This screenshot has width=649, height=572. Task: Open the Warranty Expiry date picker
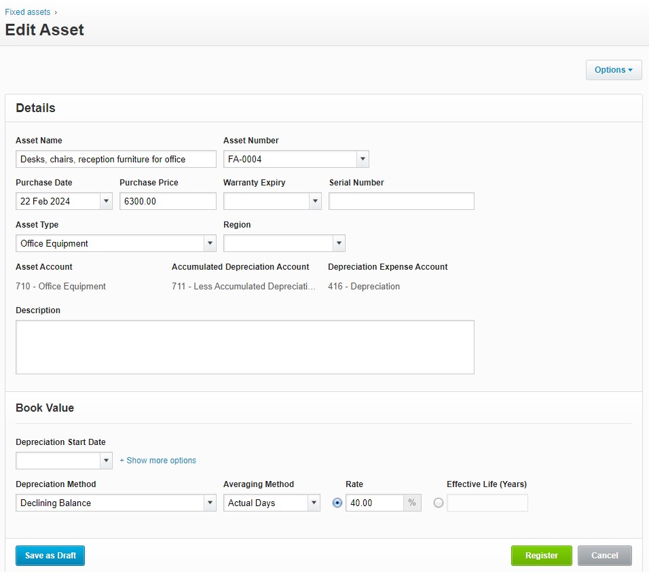(315, 200)
